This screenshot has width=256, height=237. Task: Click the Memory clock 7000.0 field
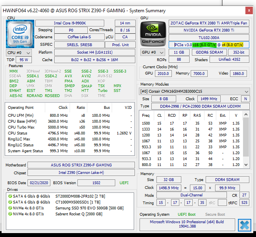[x=199, y=73]
